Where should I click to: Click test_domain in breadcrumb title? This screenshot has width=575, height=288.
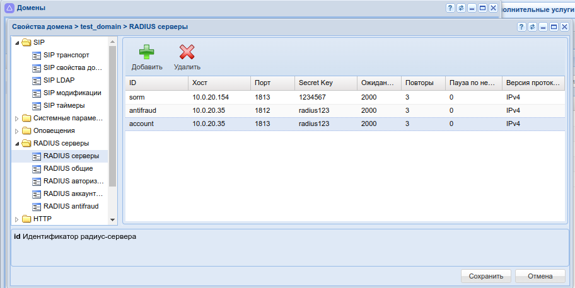tap(100, 26)
